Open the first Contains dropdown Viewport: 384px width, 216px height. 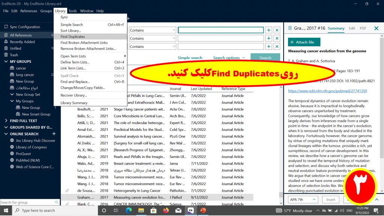tap(152, 30)
